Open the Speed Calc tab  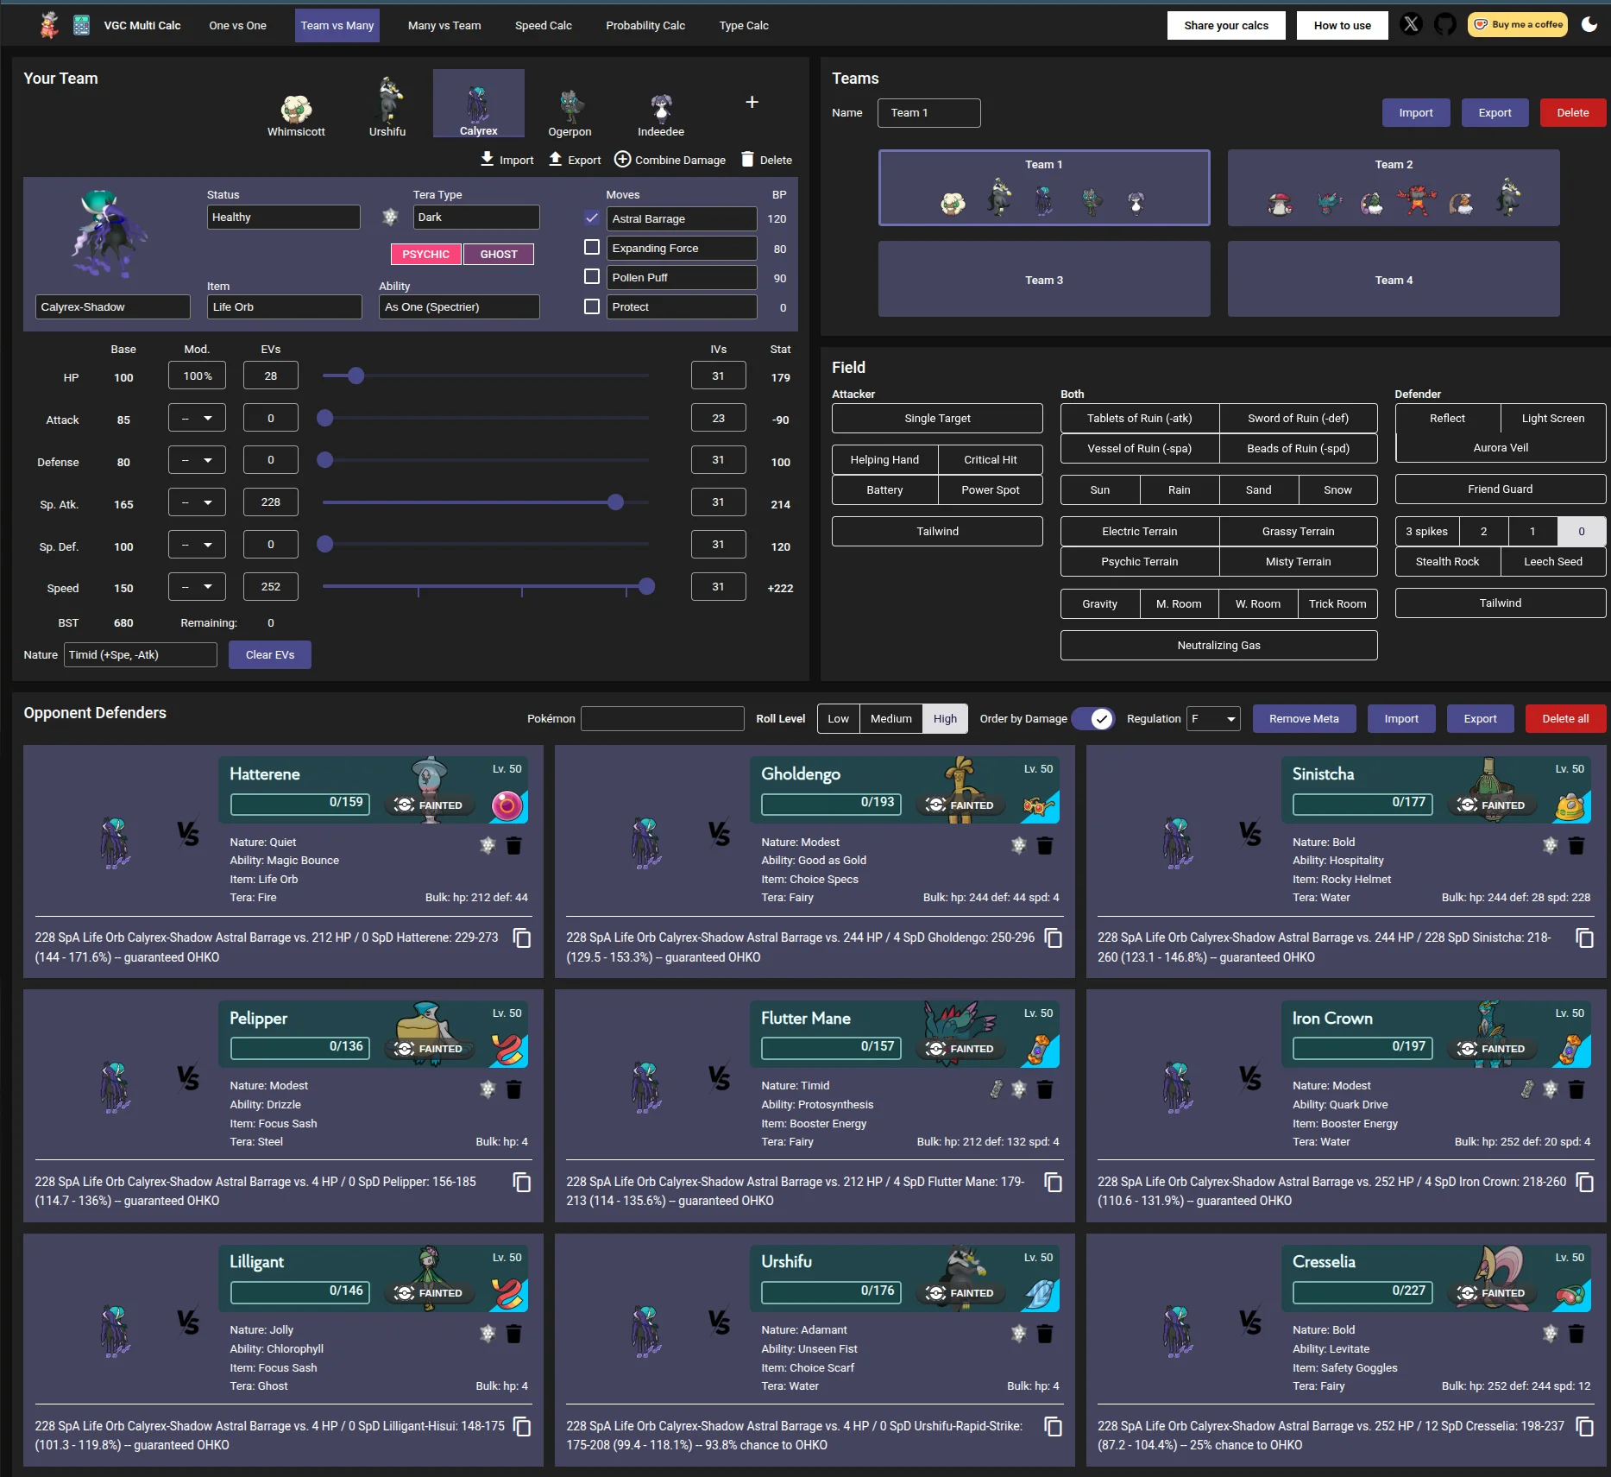tap(543, 25)
